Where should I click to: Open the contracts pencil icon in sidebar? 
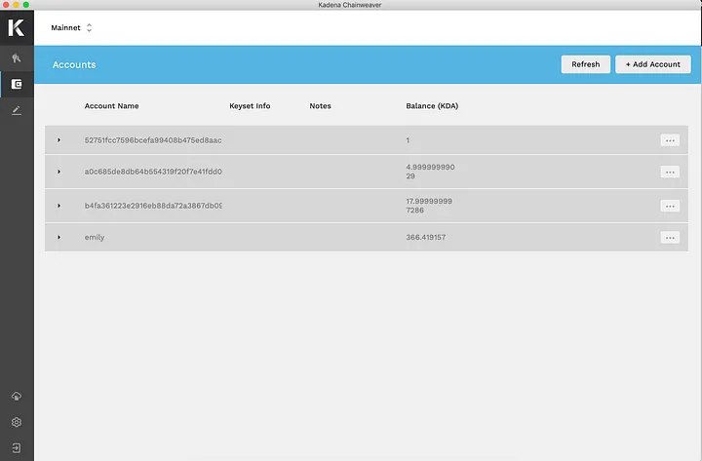[17, 110]
